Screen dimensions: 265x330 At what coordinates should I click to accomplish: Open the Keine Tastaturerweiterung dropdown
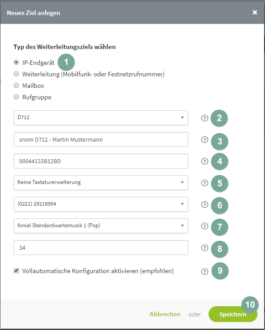pos(101,183)
